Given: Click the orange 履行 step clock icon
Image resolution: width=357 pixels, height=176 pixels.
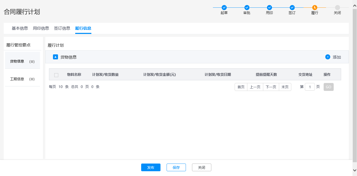Looking at the screenshot, I should tap(315, 7).
